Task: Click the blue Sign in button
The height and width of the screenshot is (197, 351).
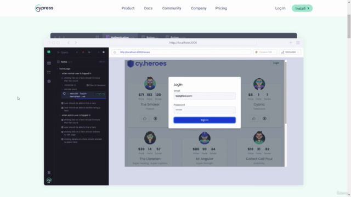Action: point(205,120)
